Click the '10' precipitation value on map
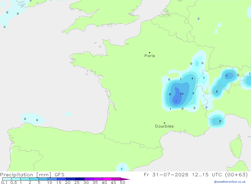Screen dimensions: 251x184 click(x=182, y=94)
